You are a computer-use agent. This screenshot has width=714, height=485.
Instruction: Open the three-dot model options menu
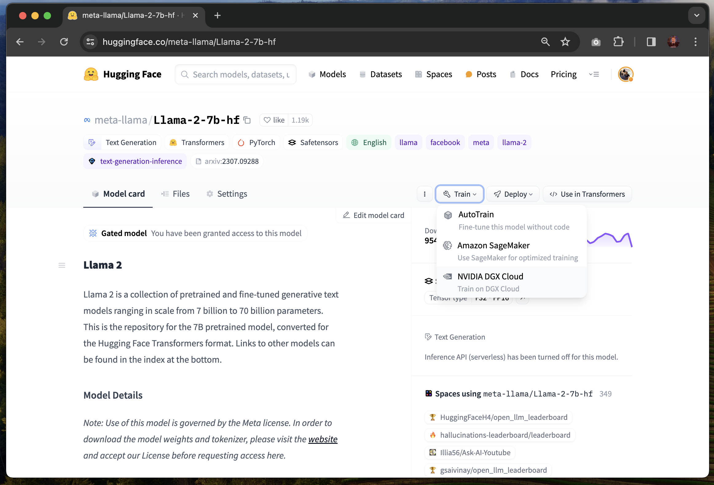[x=425, y=194]
